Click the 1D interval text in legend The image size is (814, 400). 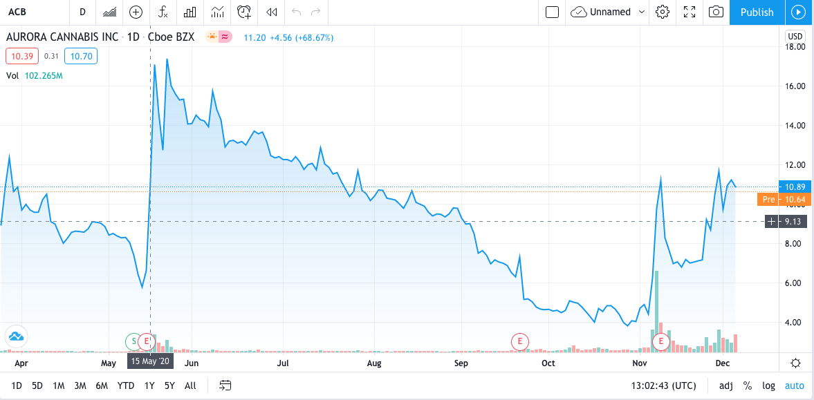[x=133, y=37]
